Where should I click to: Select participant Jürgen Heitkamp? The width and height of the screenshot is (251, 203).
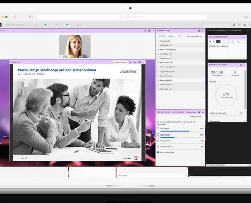pos(181,72)
